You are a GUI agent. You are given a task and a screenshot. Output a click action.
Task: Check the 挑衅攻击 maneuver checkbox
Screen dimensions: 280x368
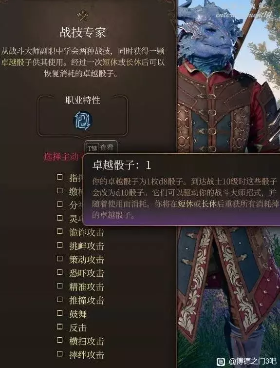(60, 245)
